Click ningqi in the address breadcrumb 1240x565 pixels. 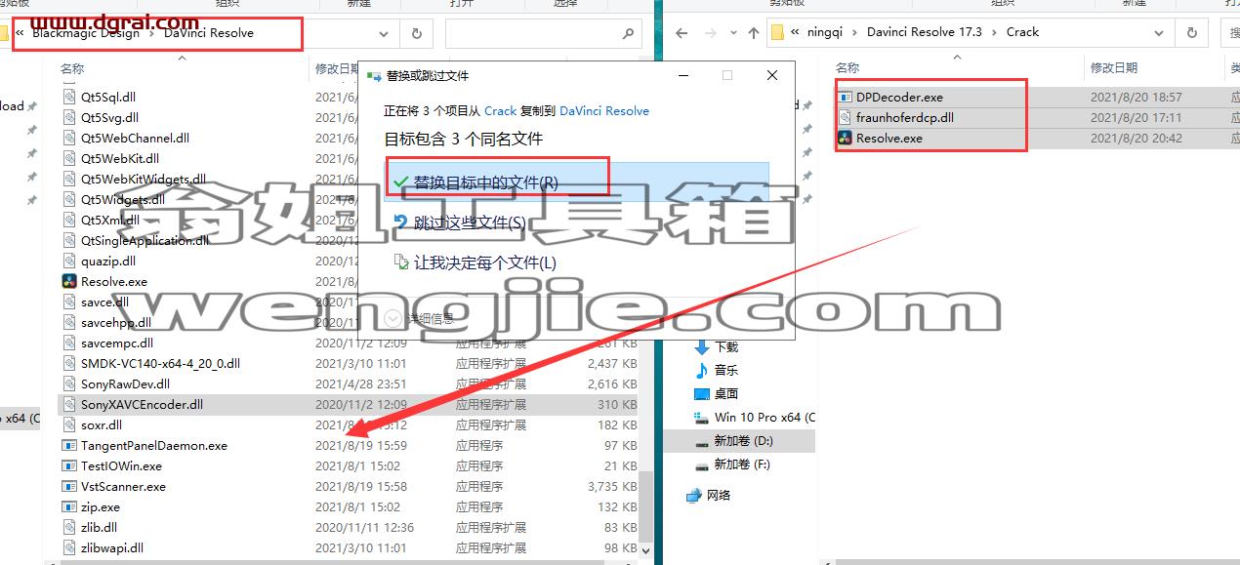click(826, 32)
